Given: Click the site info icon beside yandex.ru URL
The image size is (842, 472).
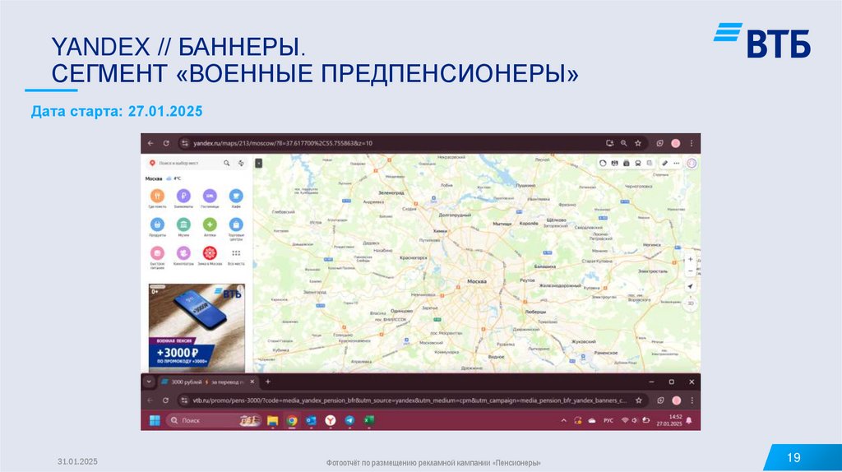Looking at the screenshot, I should (185, 143).
